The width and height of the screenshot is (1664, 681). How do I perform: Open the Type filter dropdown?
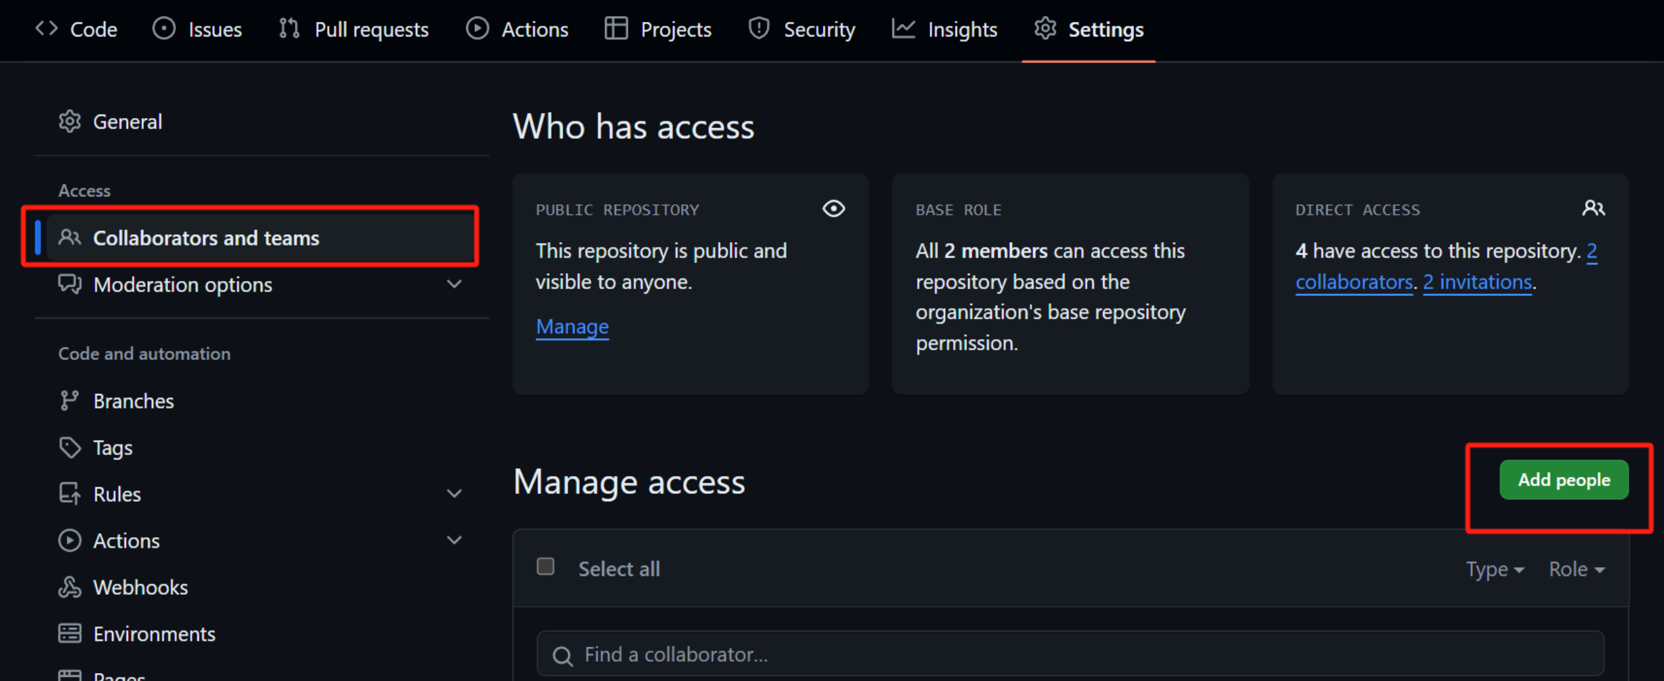pos(1494,570)
